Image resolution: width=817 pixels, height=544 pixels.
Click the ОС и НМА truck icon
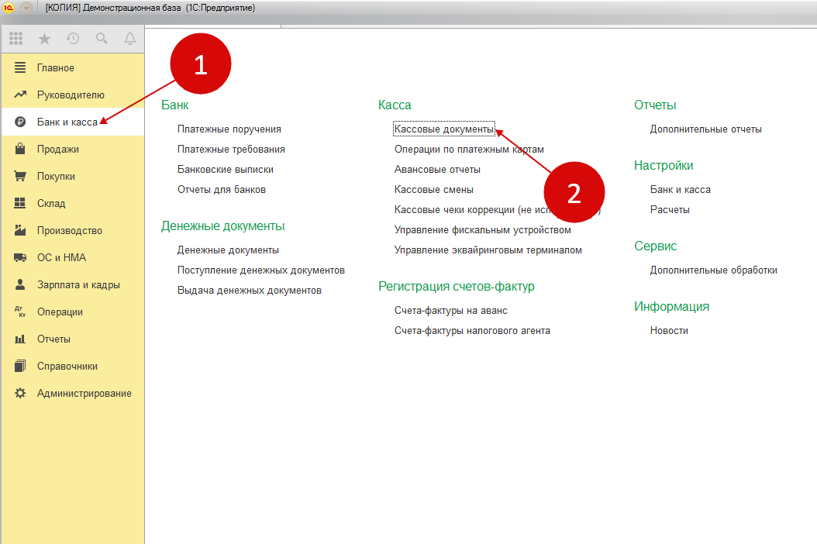click(x=21, y=257)
